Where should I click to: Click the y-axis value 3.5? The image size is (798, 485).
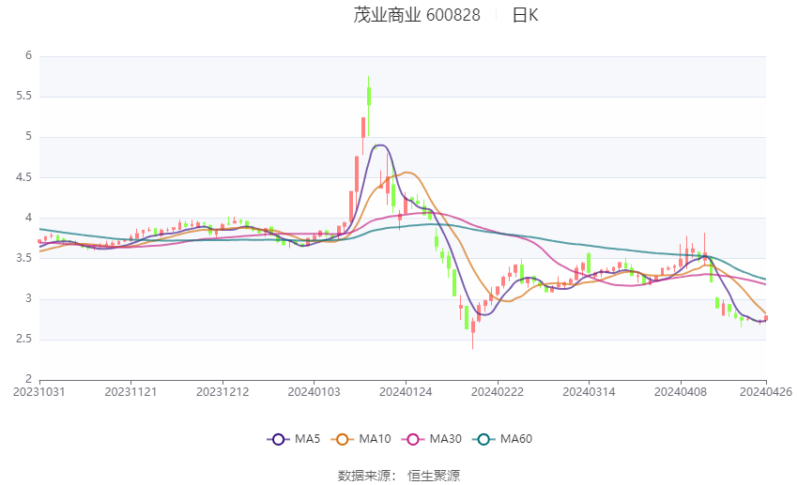(x=23, y=258)
